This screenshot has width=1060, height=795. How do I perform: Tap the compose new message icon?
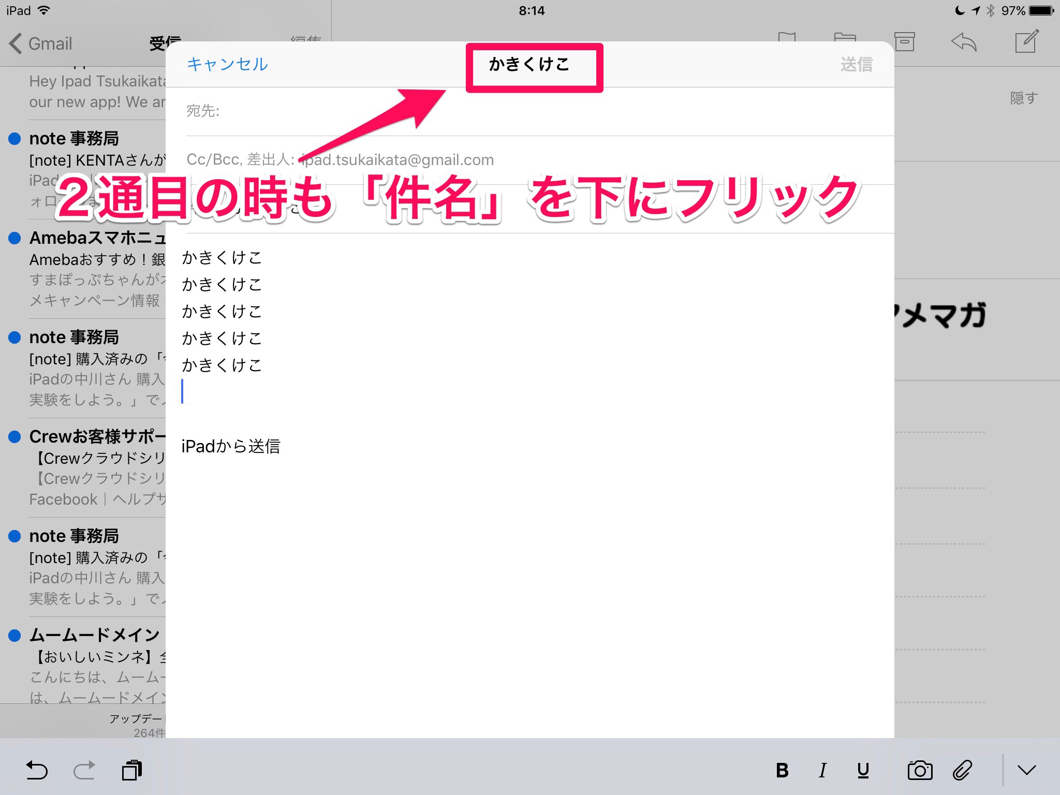(1027, 42)
